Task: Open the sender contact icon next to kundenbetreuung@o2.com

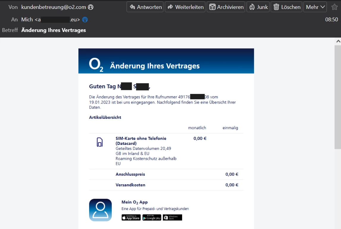Action: coord(91,7)
